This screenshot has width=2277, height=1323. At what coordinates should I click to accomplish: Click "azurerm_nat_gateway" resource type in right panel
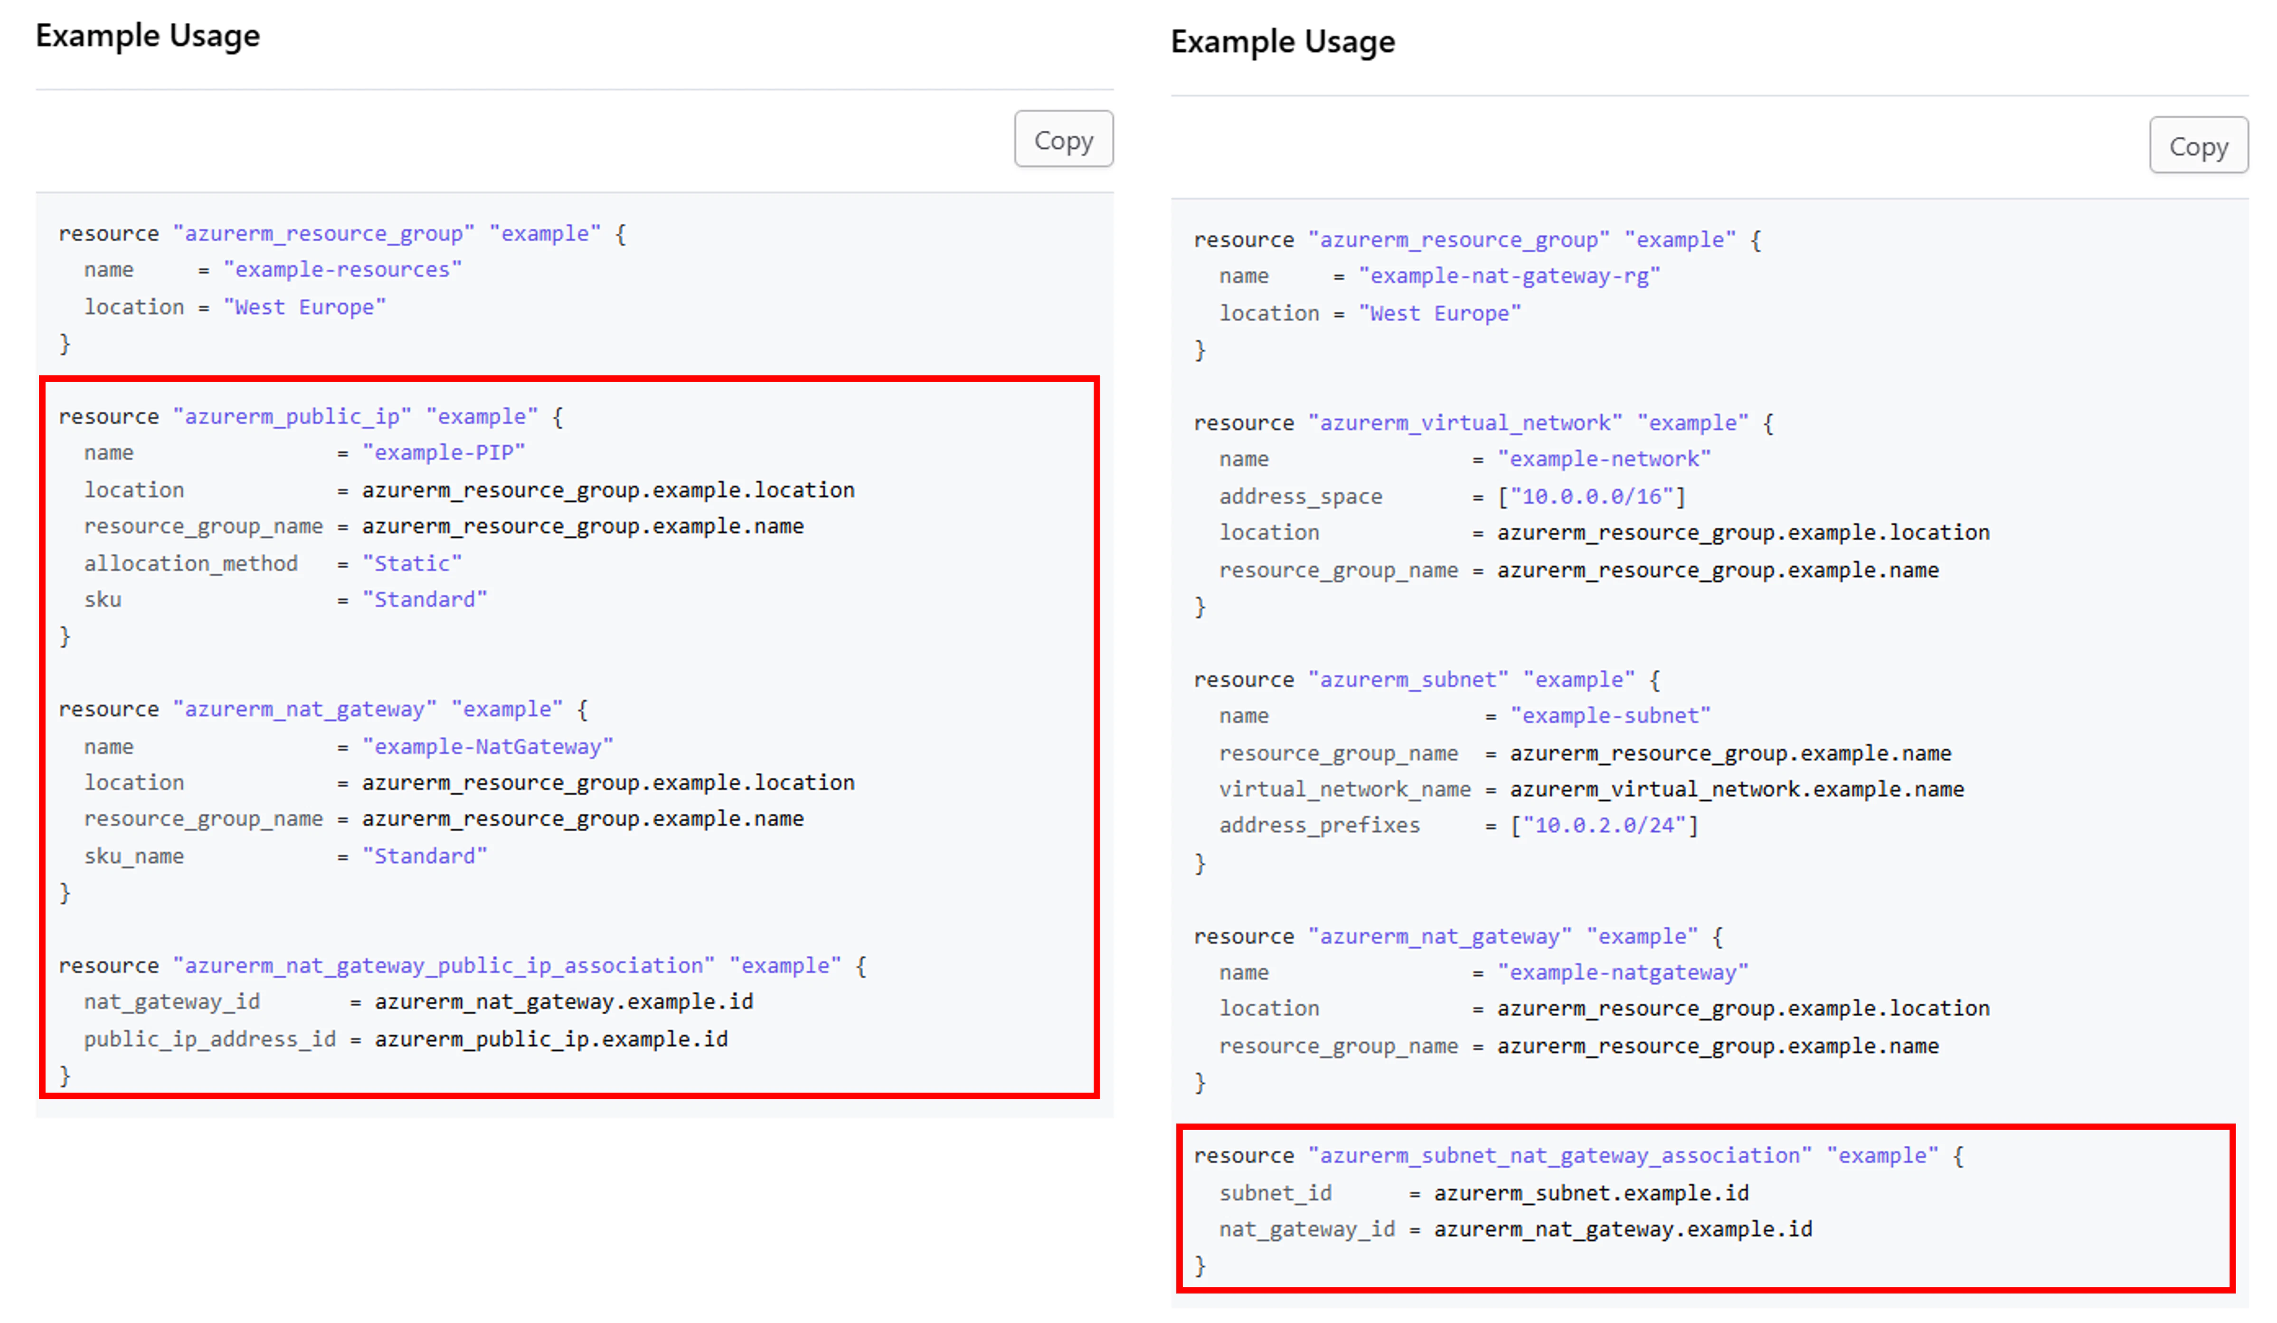[1439, 937]
